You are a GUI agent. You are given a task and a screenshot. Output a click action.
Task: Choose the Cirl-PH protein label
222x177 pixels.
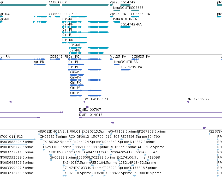coord(76,77)
